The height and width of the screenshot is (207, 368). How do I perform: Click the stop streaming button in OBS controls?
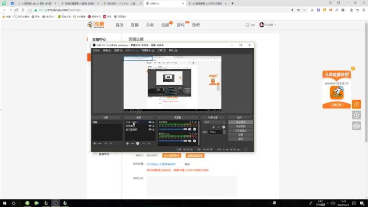[241, 122]
